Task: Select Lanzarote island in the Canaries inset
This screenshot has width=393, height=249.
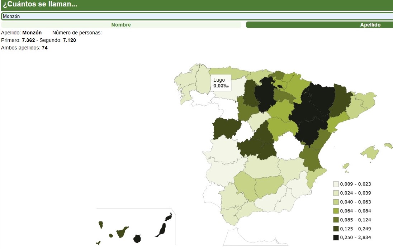Action: [x=169, y=217]
